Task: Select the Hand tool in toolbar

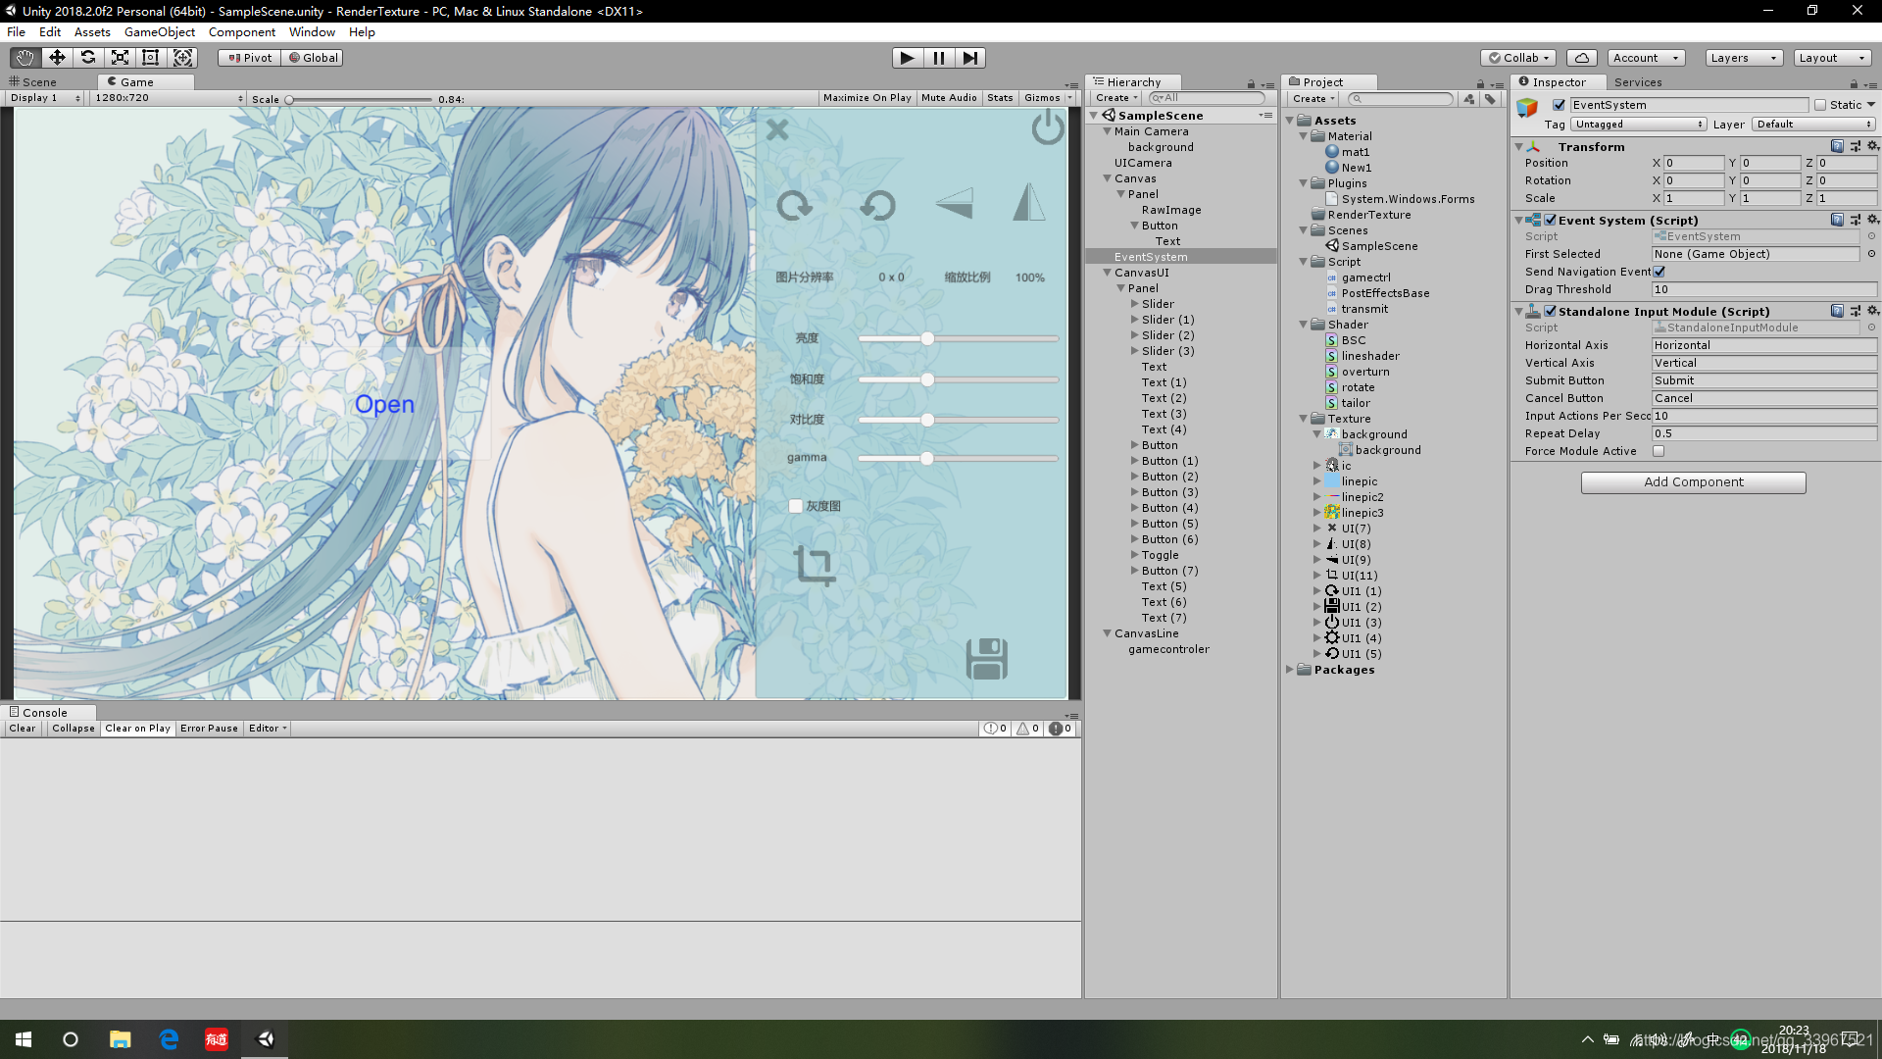Action: [x=25, y=58]
